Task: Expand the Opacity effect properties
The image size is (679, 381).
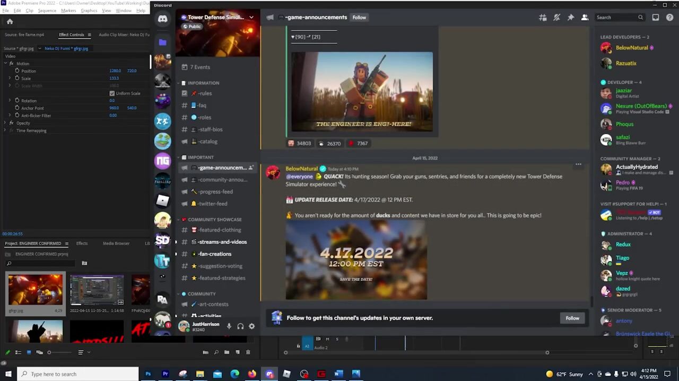Action: click(5, 123)
